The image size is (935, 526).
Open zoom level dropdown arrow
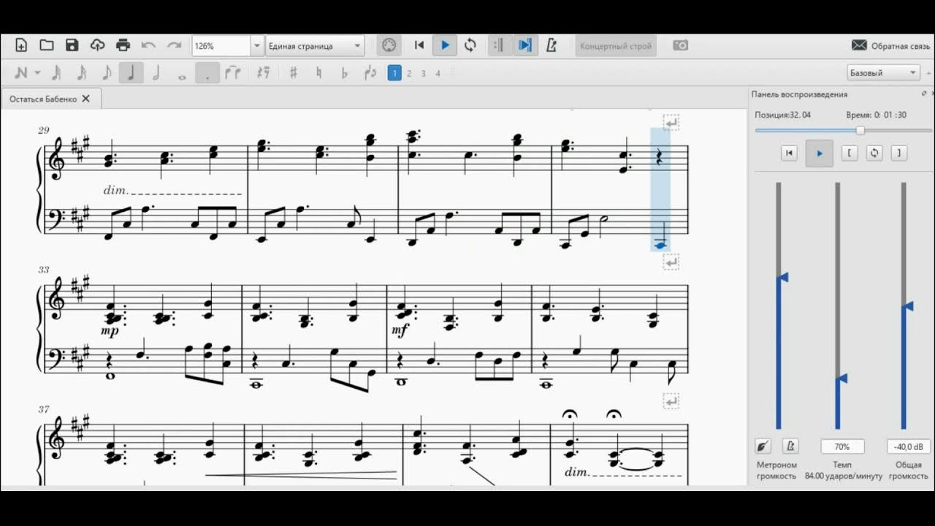coord(256,46)
